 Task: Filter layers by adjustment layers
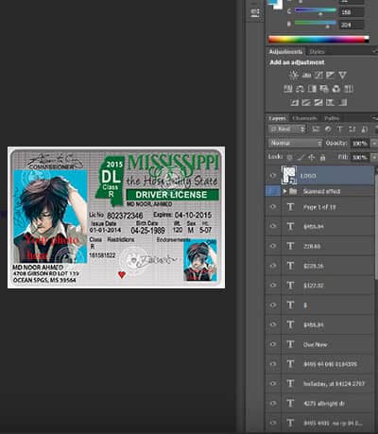tap(328, 129)
